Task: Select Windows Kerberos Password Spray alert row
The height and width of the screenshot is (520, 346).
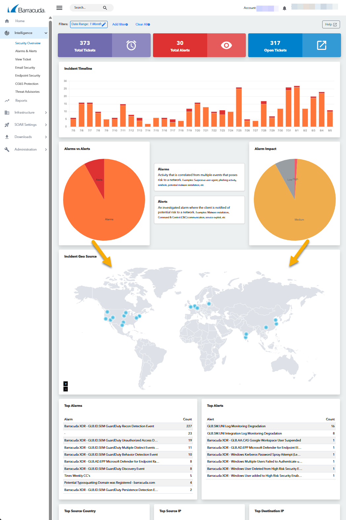Action: (271, 455)
